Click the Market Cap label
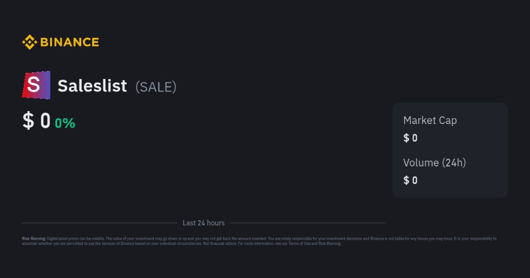Viewport: 530px width, 278px height. pyautogui.click(x=430, y=120)
